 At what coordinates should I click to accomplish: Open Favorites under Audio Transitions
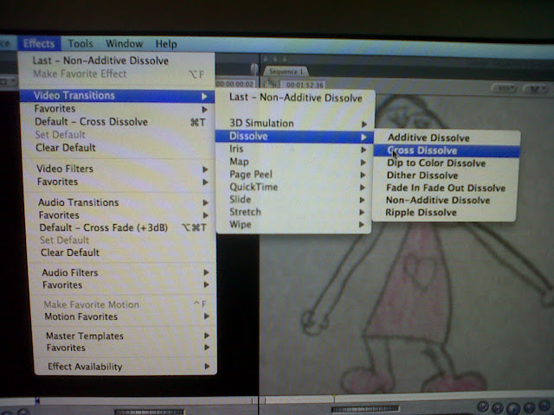pyautogui.click(x=122, y=215)
